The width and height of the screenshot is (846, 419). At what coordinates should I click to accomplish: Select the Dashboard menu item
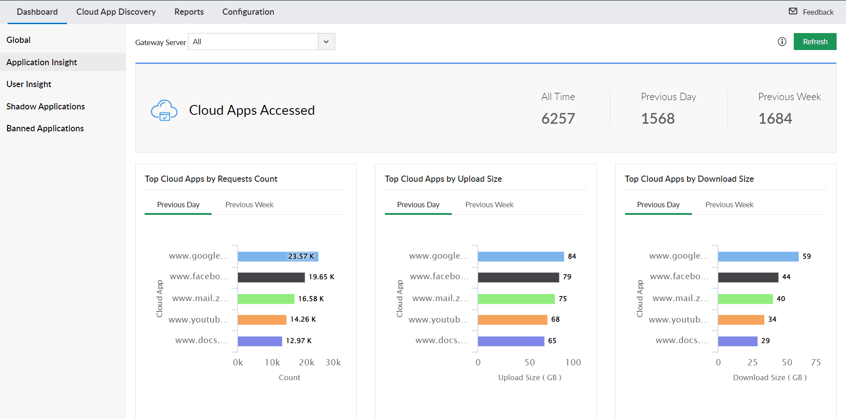pyautogui.click(x=37, y=12)
